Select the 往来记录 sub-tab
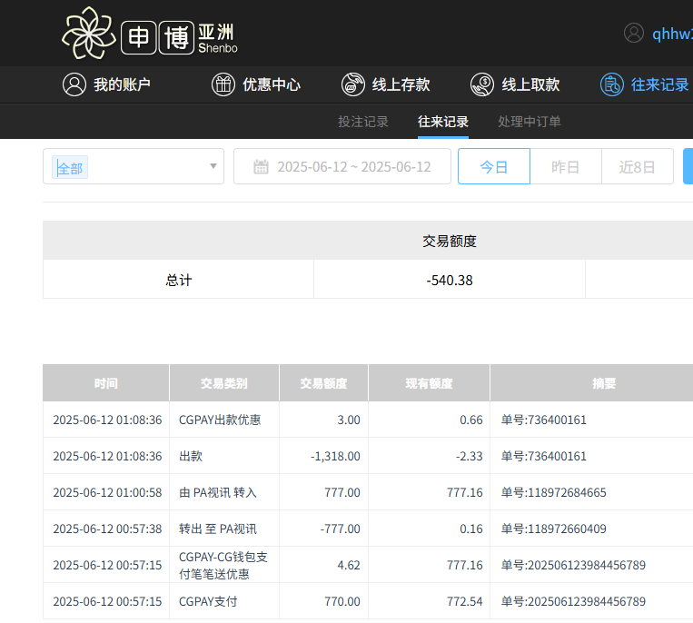Screen dimensions: 693x623 (x=443, y=122)
